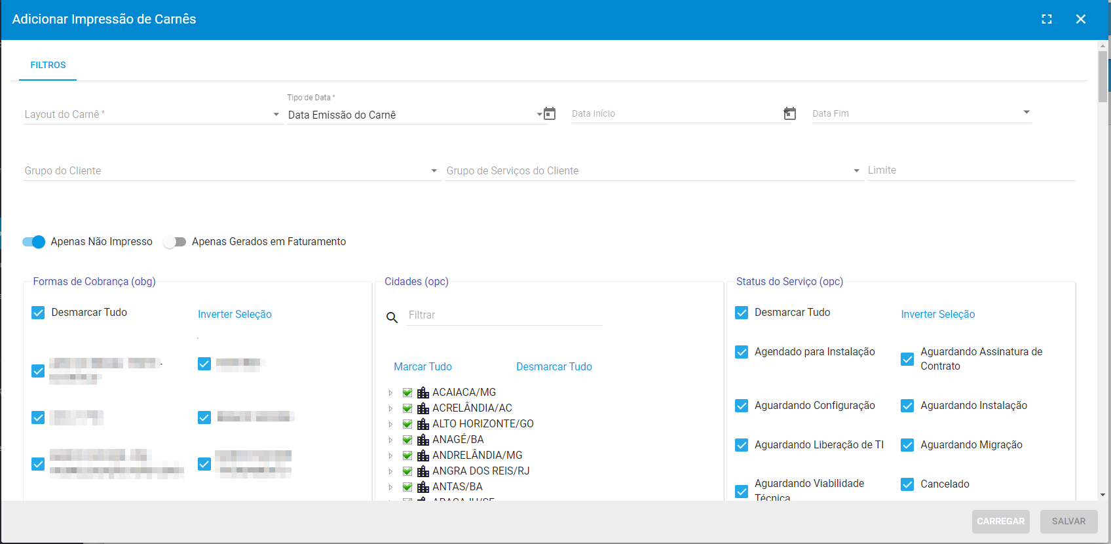Uncheck the ACRELÂNDIA/AC city checkbox
Image resolution: width=1111 pixels, height=544 pixels.
(407, 408)
